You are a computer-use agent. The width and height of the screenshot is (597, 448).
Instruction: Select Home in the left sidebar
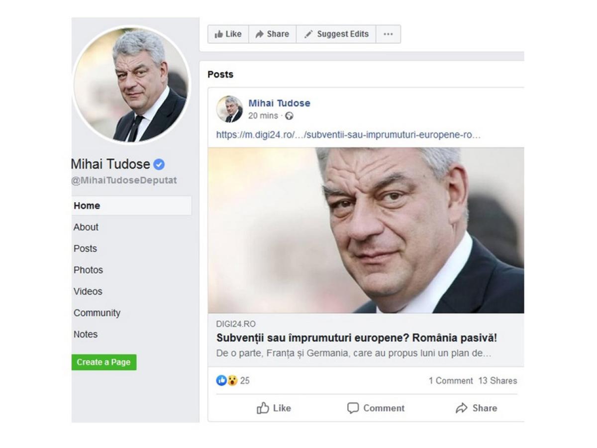coord(87,206)
